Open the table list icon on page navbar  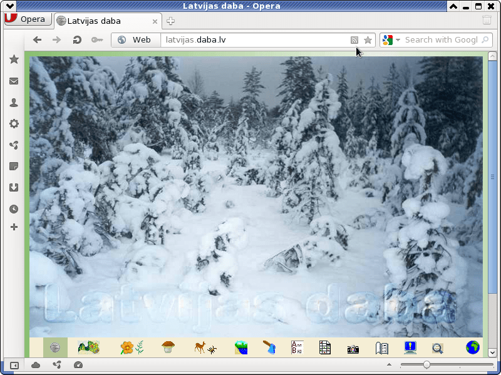click(x=325, y=347)
